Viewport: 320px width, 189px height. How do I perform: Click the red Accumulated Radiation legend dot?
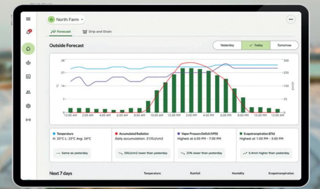(116, 134)
